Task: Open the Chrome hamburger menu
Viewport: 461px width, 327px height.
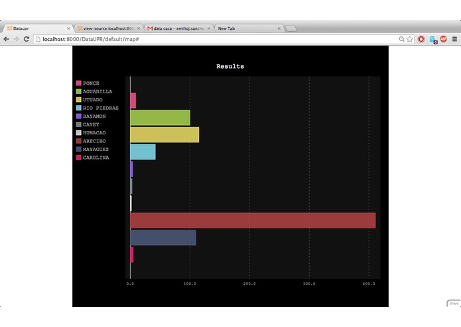Action: (x=454, y=39)
